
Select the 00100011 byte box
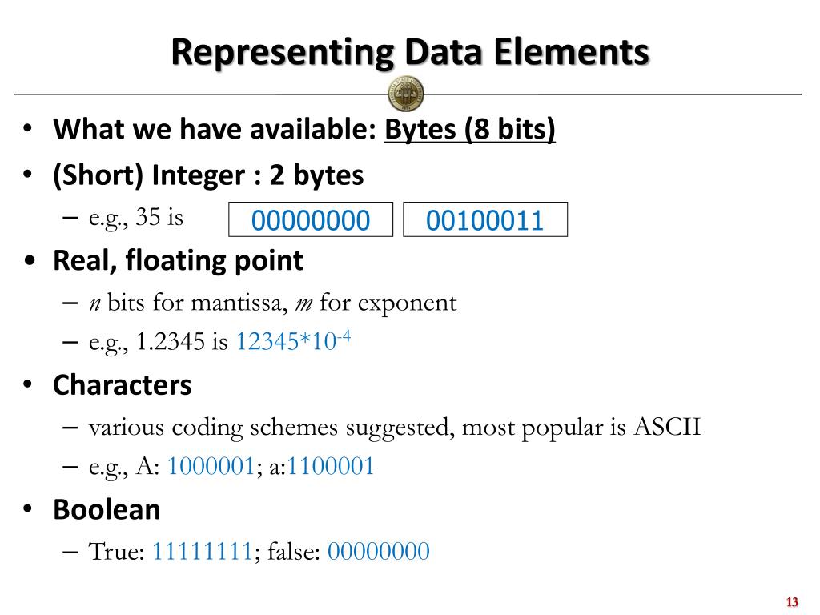(484, 219)
